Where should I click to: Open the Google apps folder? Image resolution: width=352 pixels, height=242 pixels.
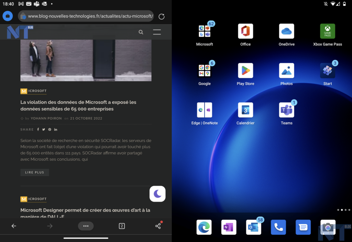click(204, 70)
